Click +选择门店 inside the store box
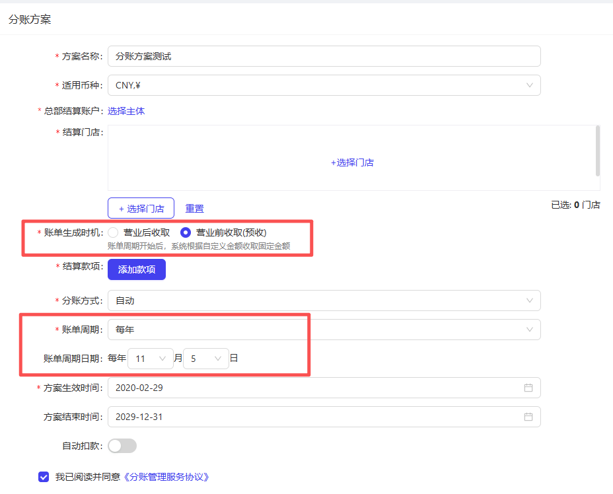613x494 pixels. point(352,162)
